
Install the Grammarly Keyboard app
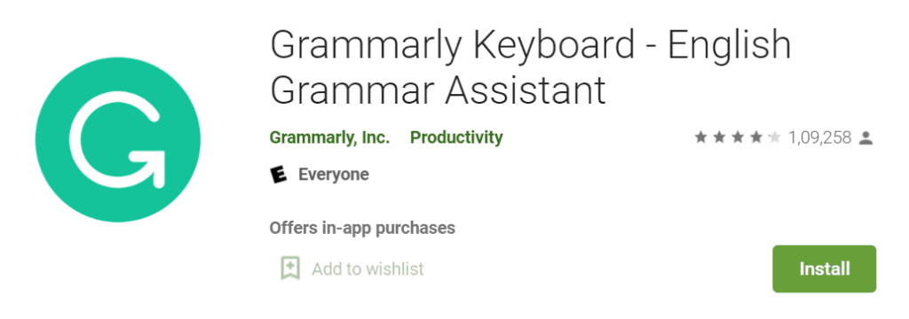[x=824, y=268]
